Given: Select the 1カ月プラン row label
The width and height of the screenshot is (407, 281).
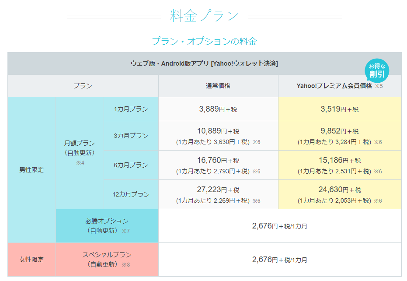Looking at the screenshot, I should [x=131, y=109].
